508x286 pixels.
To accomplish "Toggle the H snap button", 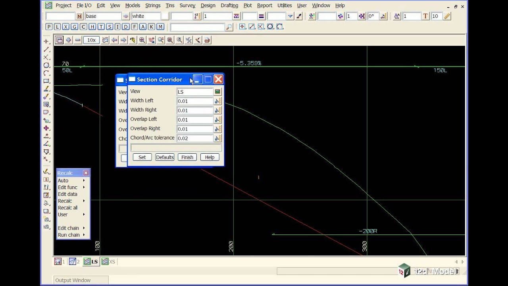I will coord(92,27).
